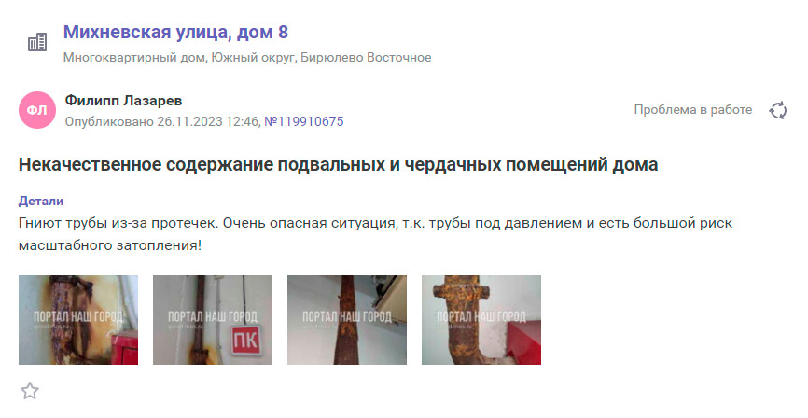Click the Многоквартирный дом text
The width and height of the screenshot is (808, 418).
(134, 57)
